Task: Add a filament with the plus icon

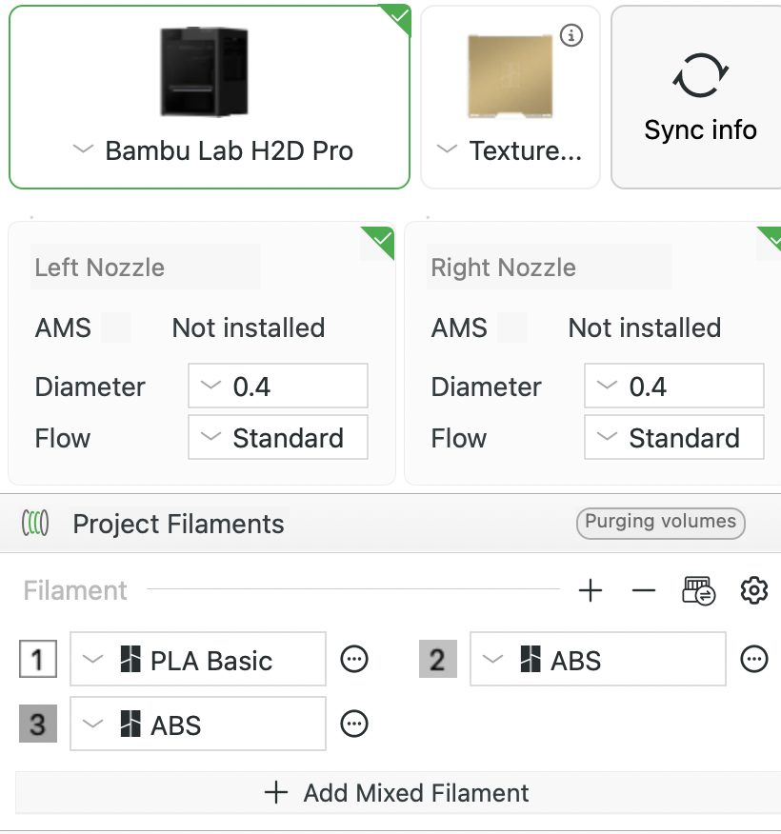Action: pyautogui.click(x=590, y=590)
